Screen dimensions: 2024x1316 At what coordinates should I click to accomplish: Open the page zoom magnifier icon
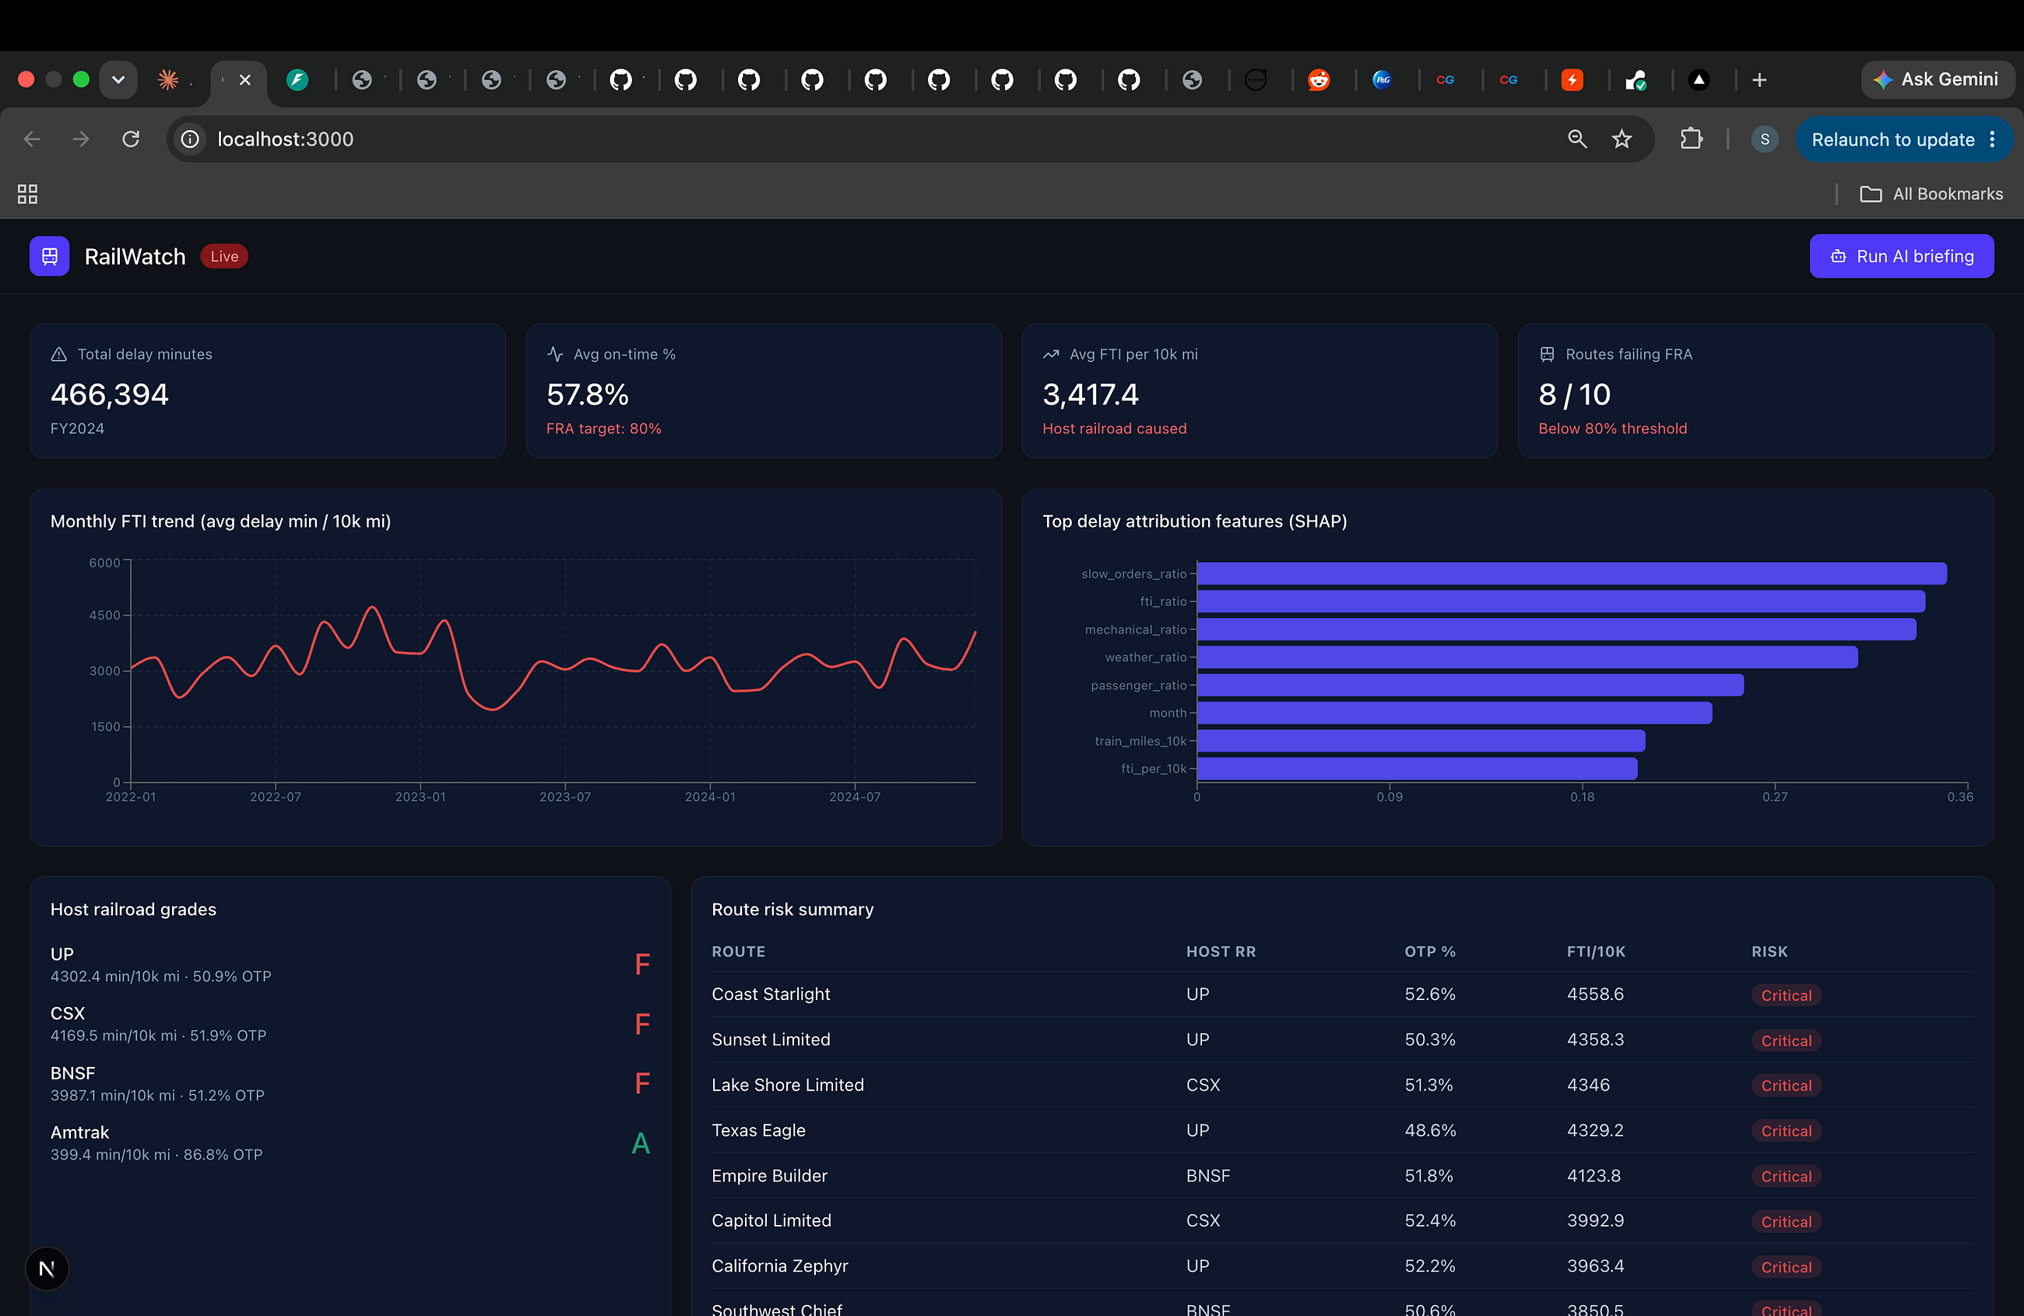[x=1577, y=139]
